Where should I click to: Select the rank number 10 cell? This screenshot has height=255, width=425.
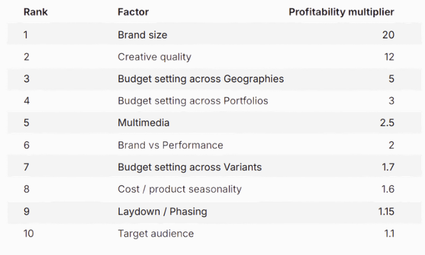pos(29,234)
